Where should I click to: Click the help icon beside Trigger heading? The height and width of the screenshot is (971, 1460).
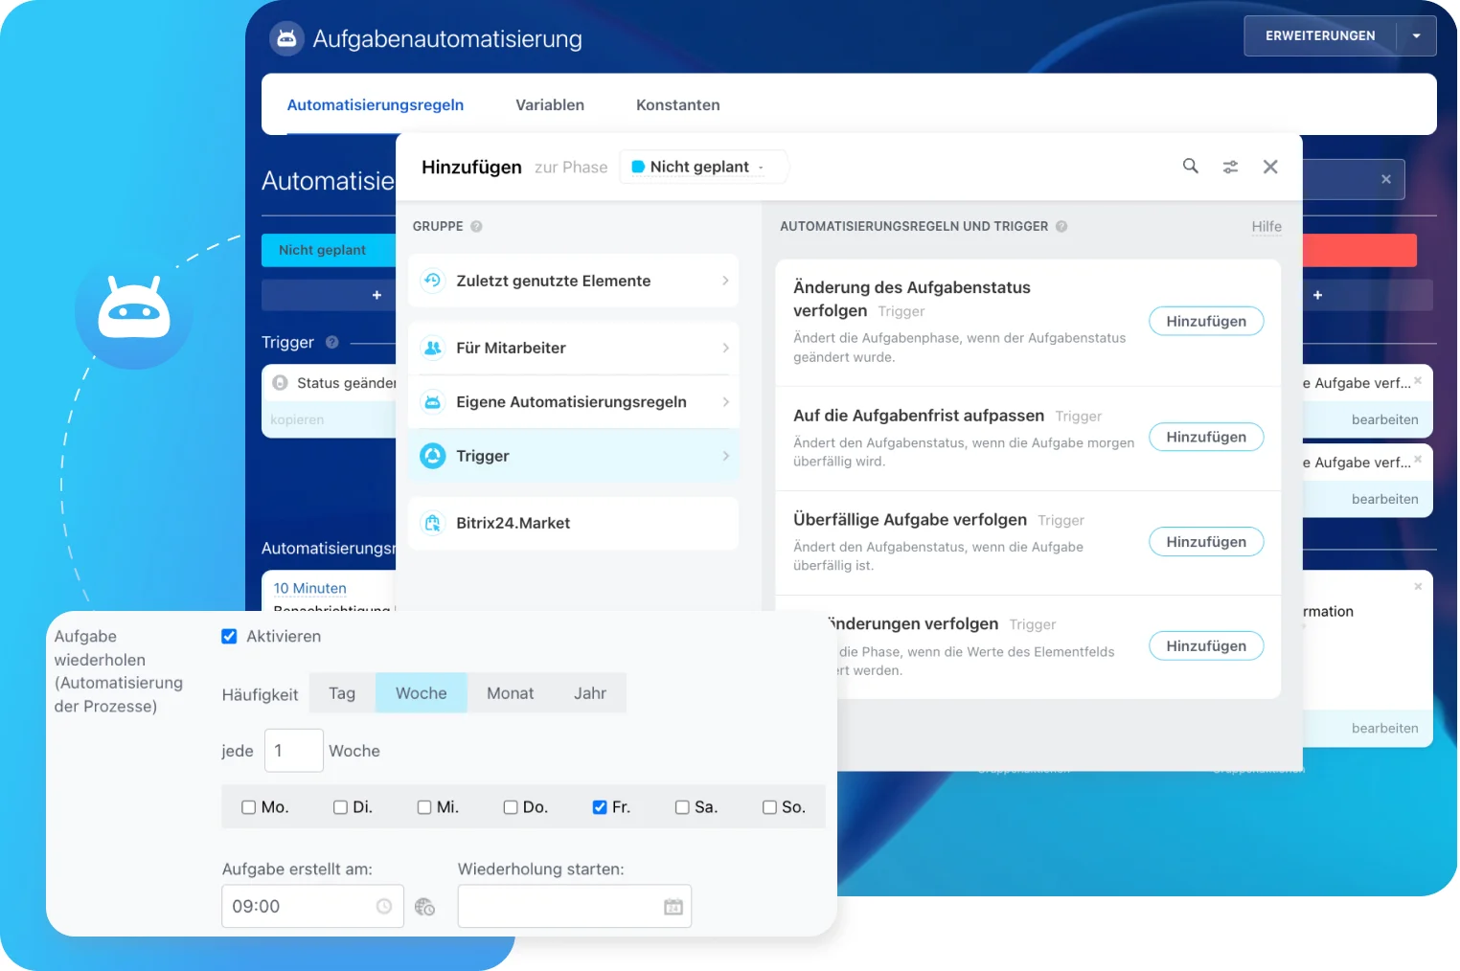pyautogui.click(x=332, y=343)
